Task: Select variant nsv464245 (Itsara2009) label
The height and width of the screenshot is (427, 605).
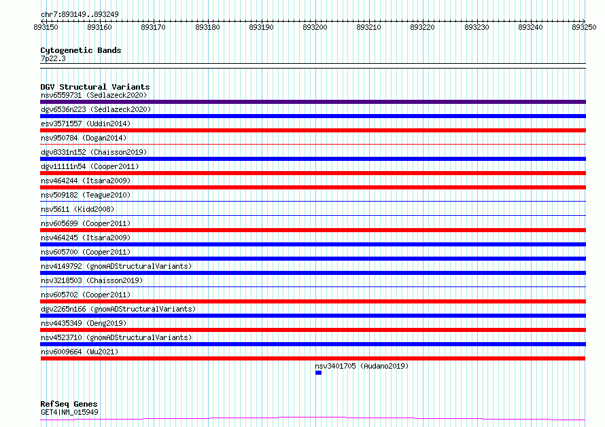Action: tap(86, 238)
